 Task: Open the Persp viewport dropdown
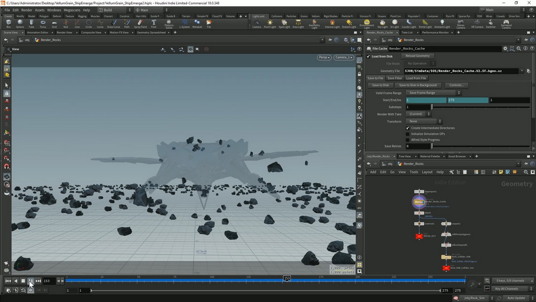pos(324,57)
